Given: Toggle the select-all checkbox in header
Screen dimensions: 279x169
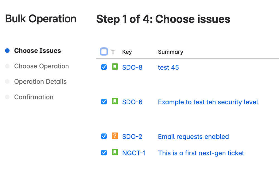Looking at the screenshot, I should 104,51.
